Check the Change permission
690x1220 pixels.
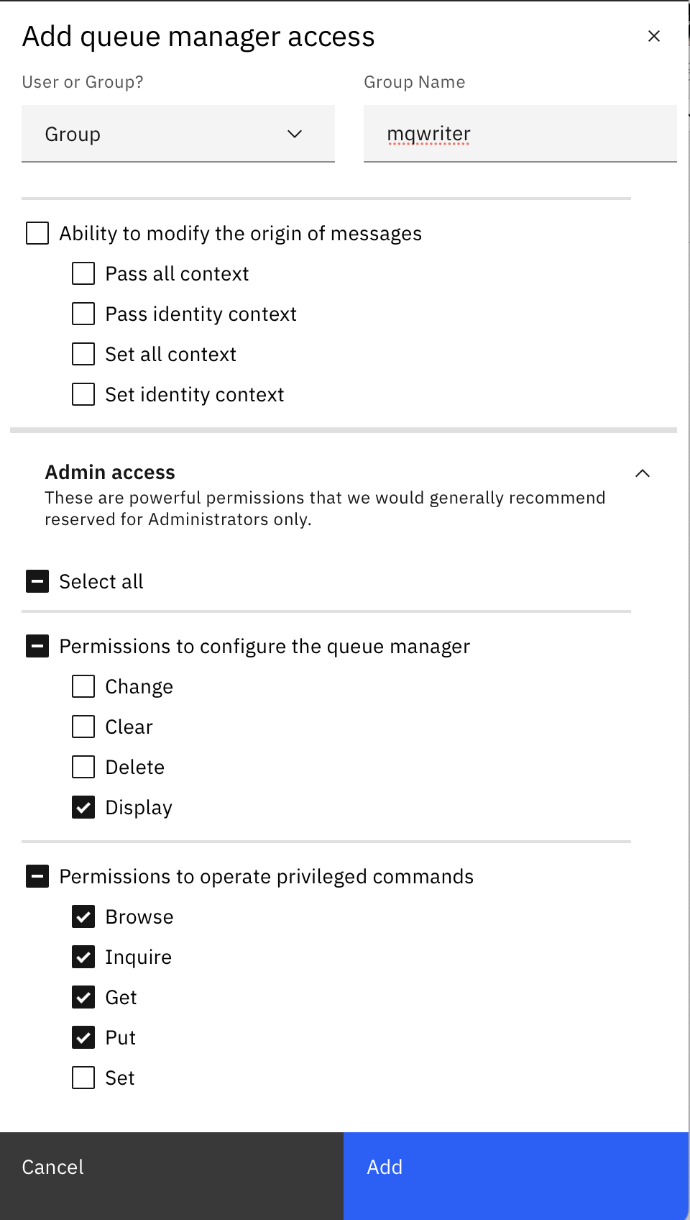83,686
